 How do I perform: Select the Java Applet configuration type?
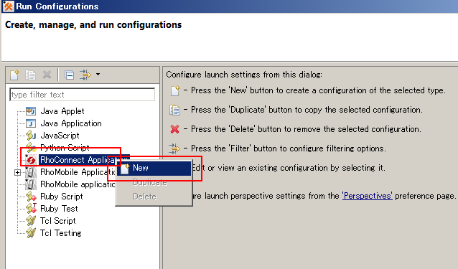[62, 111]
